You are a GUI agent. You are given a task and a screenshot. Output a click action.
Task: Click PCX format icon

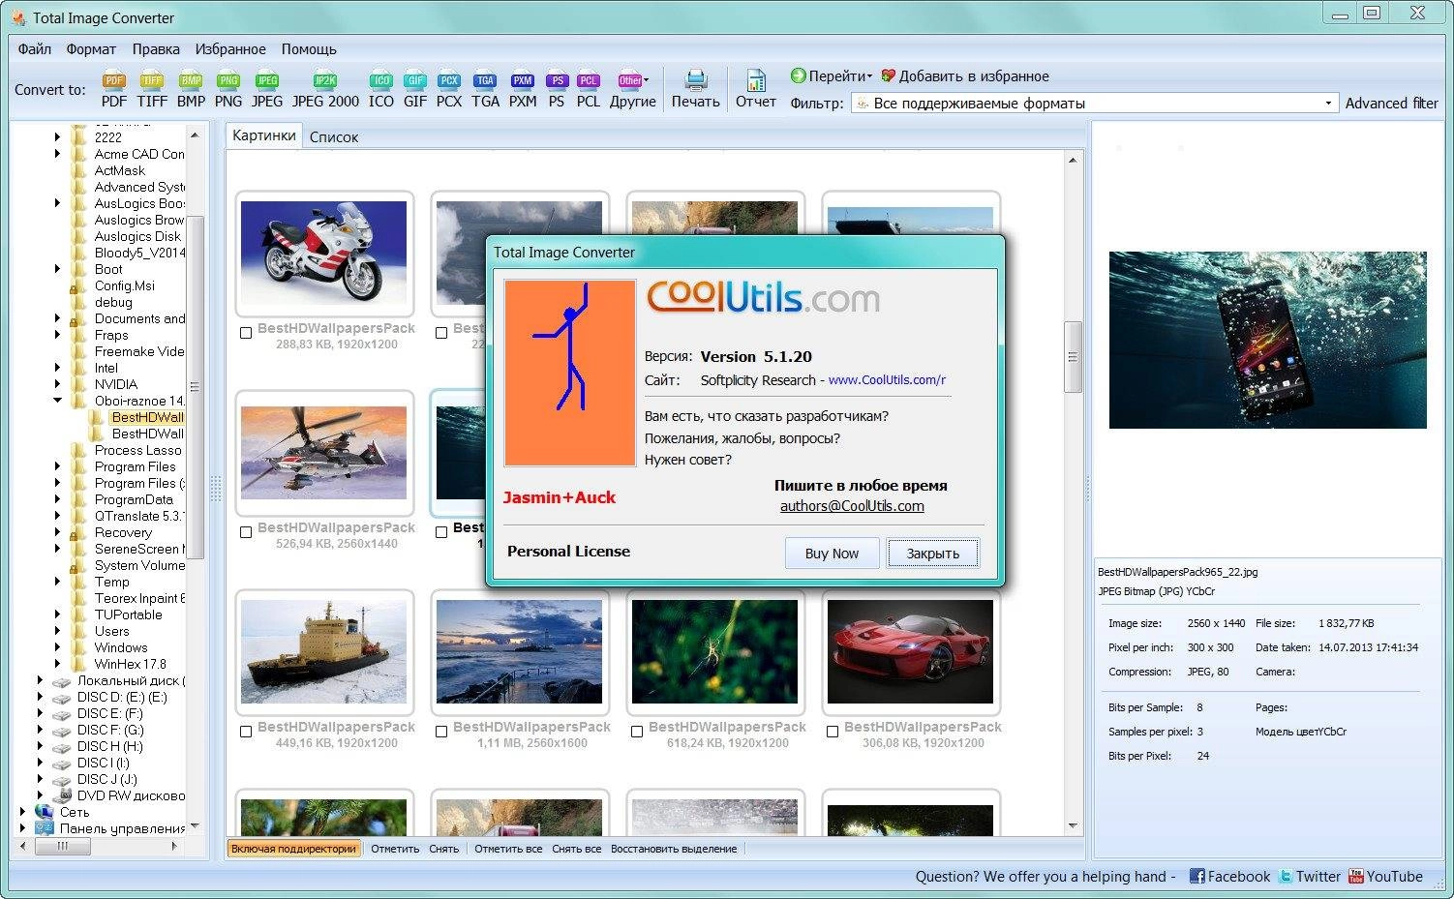[x=449, y=88]
